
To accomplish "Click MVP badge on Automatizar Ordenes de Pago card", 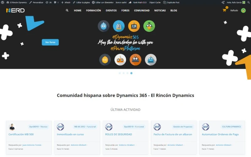I will tap(206, 127).
